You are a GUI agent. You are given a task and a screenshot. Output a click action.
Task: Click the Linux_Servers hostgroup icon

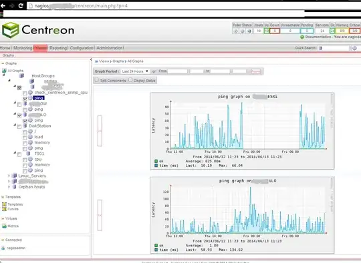click(14, 176)
